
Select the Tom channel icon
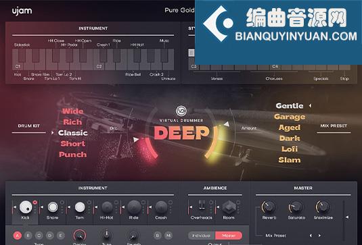pyautogui.click(x=80, y=207)
